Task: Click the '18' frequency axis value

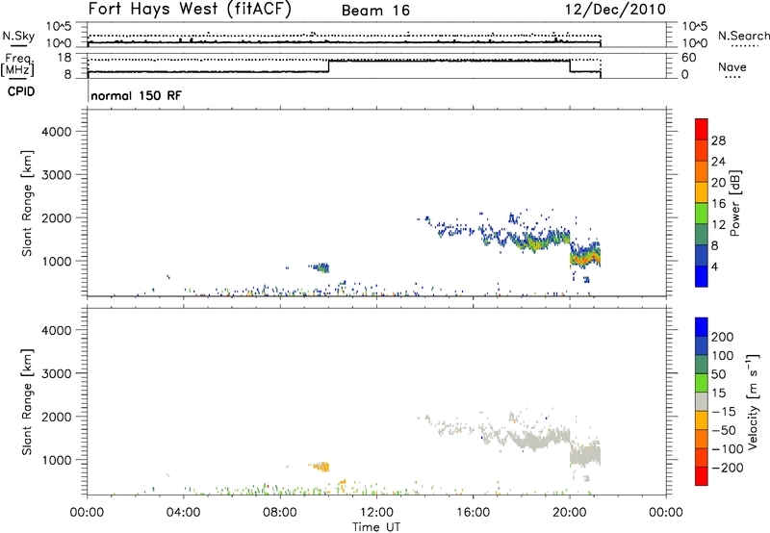Action: (64, 58)
